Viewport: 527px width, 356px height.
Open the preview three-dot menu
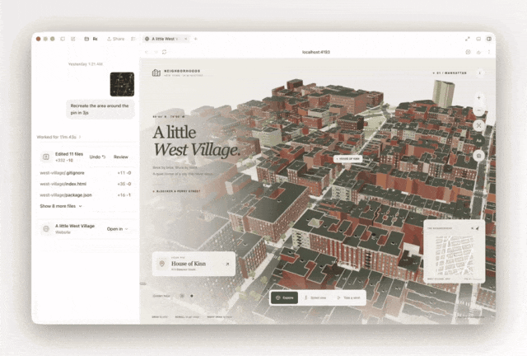point(489,52)
